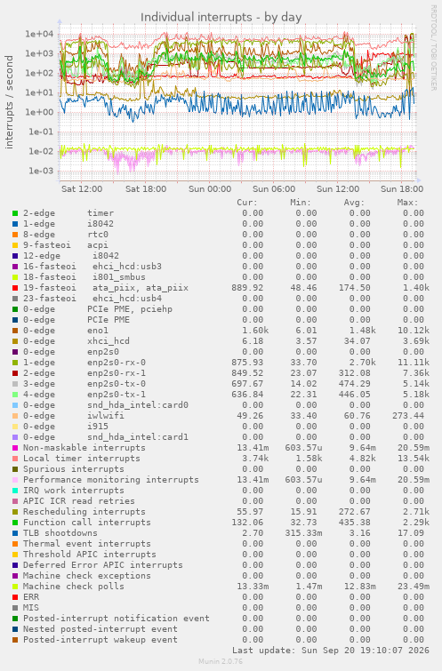Click the blue TLB shootdowns legend swatch
The width and height of the screenshot is (442, 671).
(15, 533)
